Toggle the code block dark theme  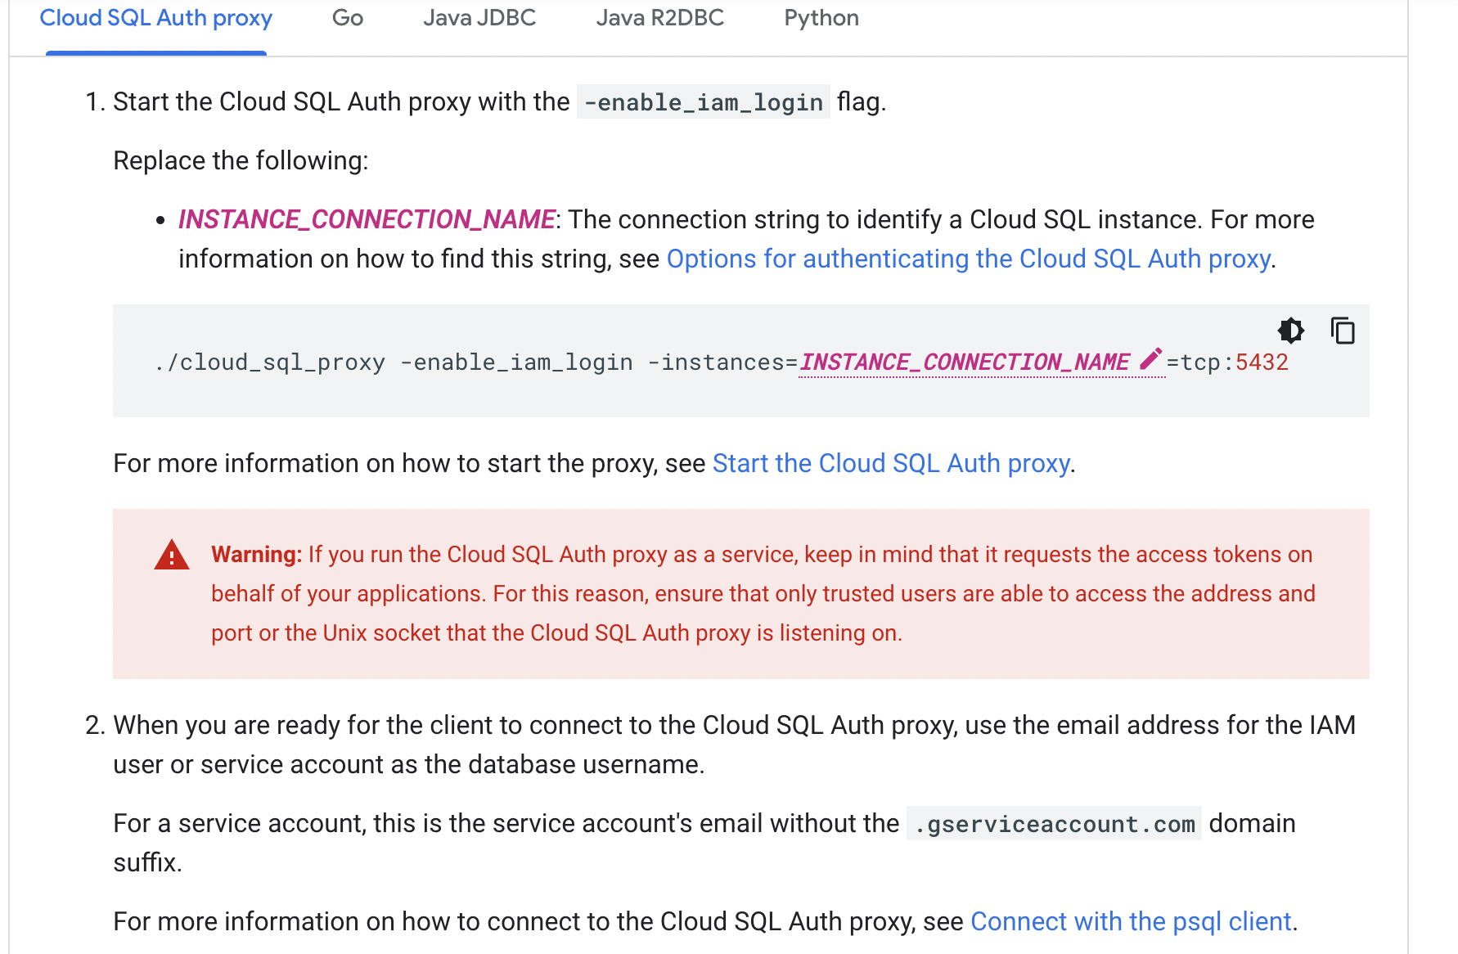coord(1291,331)
